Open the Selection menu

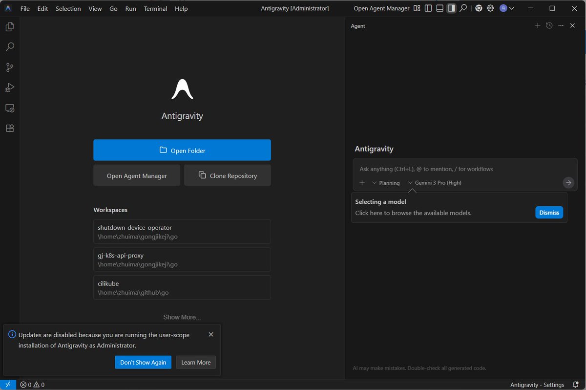point(68,8)
